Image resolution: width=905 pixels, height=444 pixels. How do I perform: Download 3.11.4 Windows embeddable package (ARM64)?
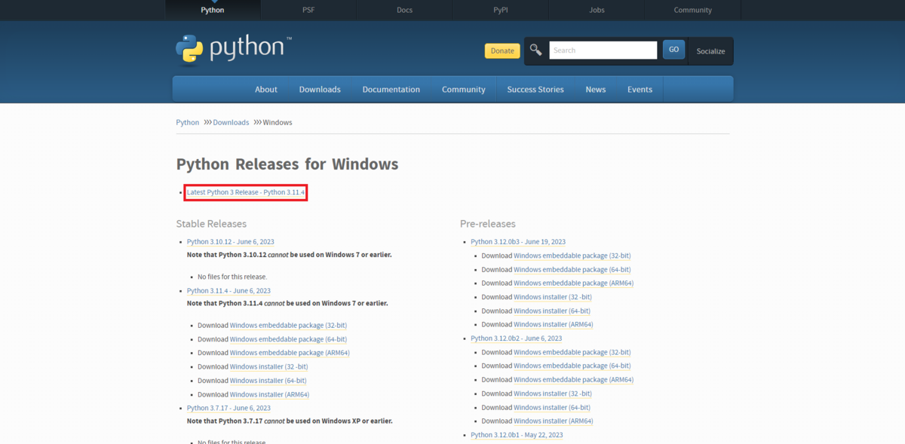click(290, 353)
